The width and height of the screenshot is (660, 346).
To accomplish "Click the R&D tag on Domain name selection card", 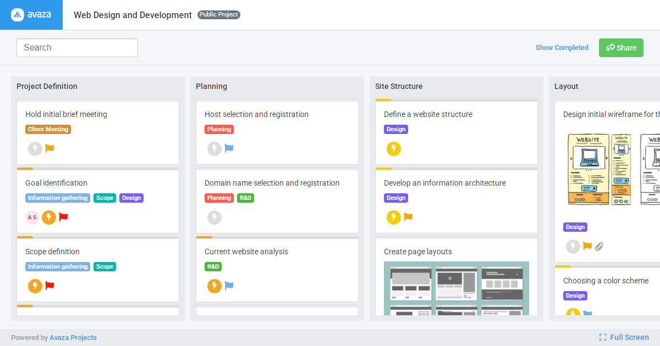I will click(x=245, y=198).
